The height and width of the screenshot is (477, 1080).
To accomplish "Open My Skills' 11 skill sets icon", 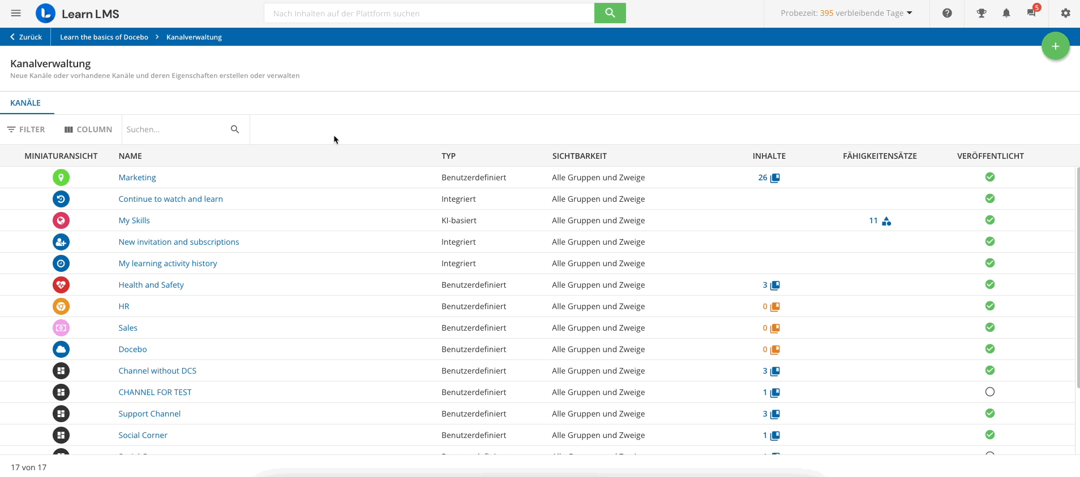I will pyautogui.click(x=886, y=221).
